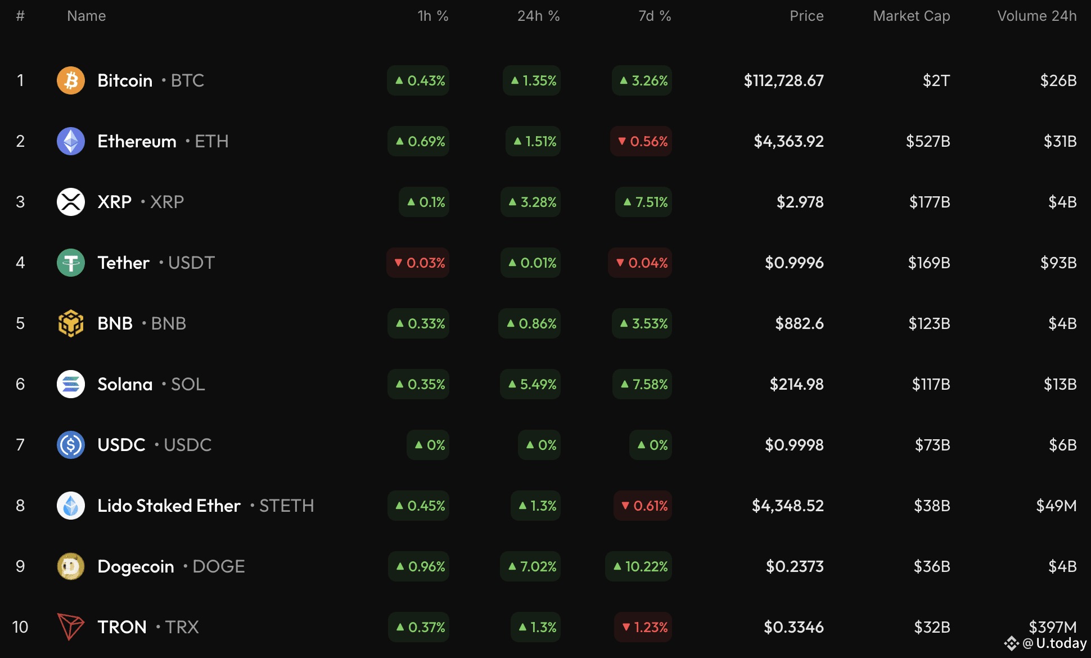Click the TRON coin logo
1091x658 pixels.
71,627
